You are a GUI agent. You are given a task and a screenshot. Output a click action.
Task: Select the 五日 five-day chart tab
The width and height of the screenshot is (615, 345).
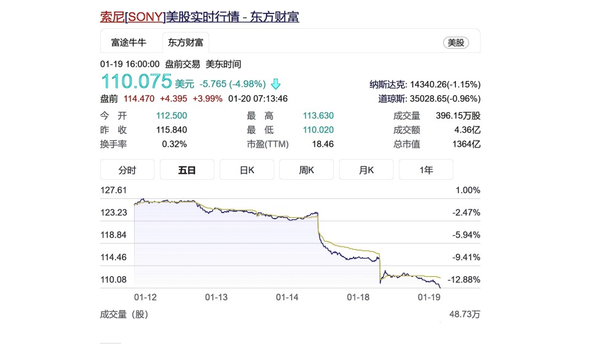[187, 170]
